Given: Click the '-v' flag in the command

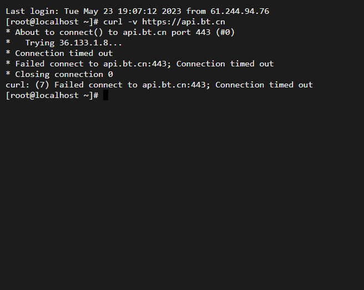Looking at the screenshot, I should click(x=132, y=22).
